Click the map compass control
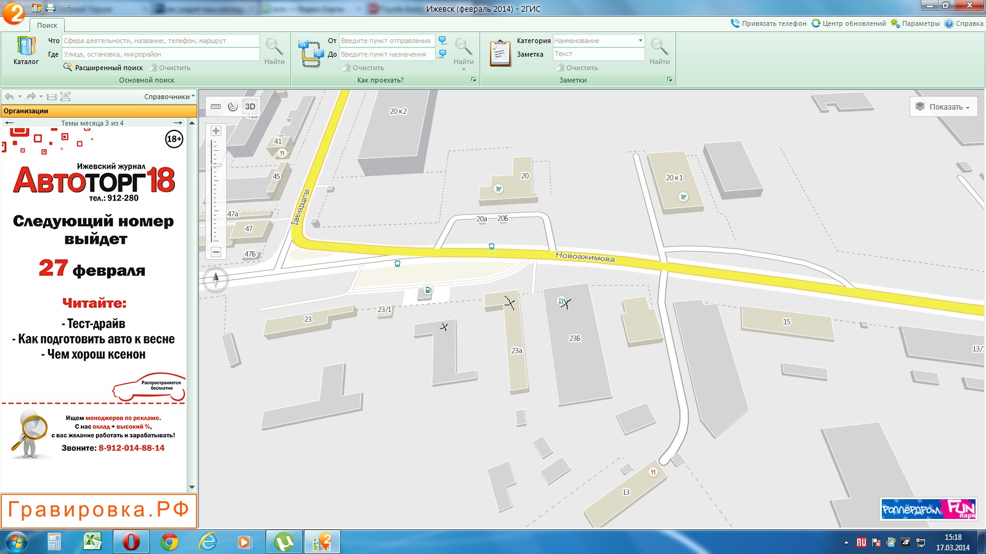The height and width of the screenshot is (554, 986). point(216,280)
